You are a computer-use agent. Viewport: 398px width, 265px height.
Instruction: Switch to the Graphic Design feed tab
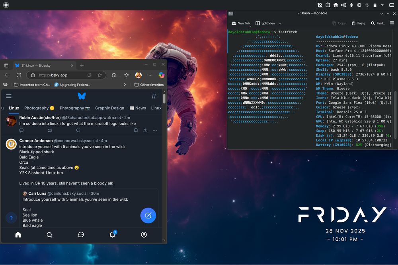[110, 108]
